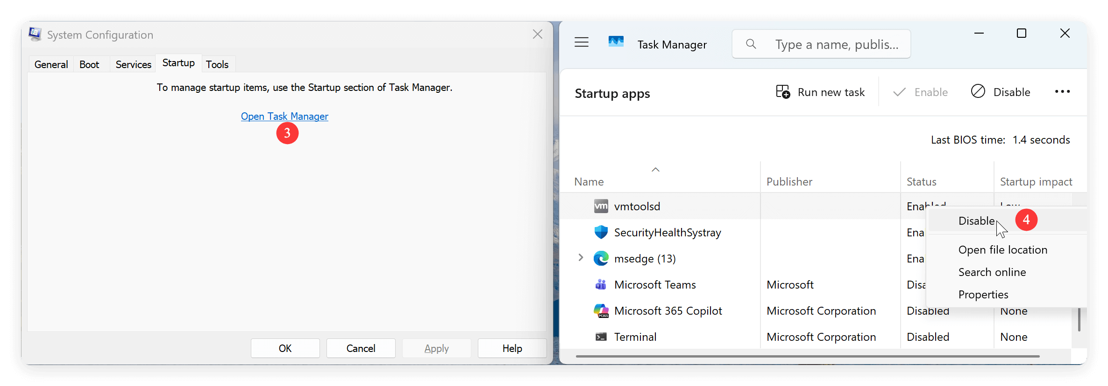Sort by the Publisher column header

tap(789, 182)
